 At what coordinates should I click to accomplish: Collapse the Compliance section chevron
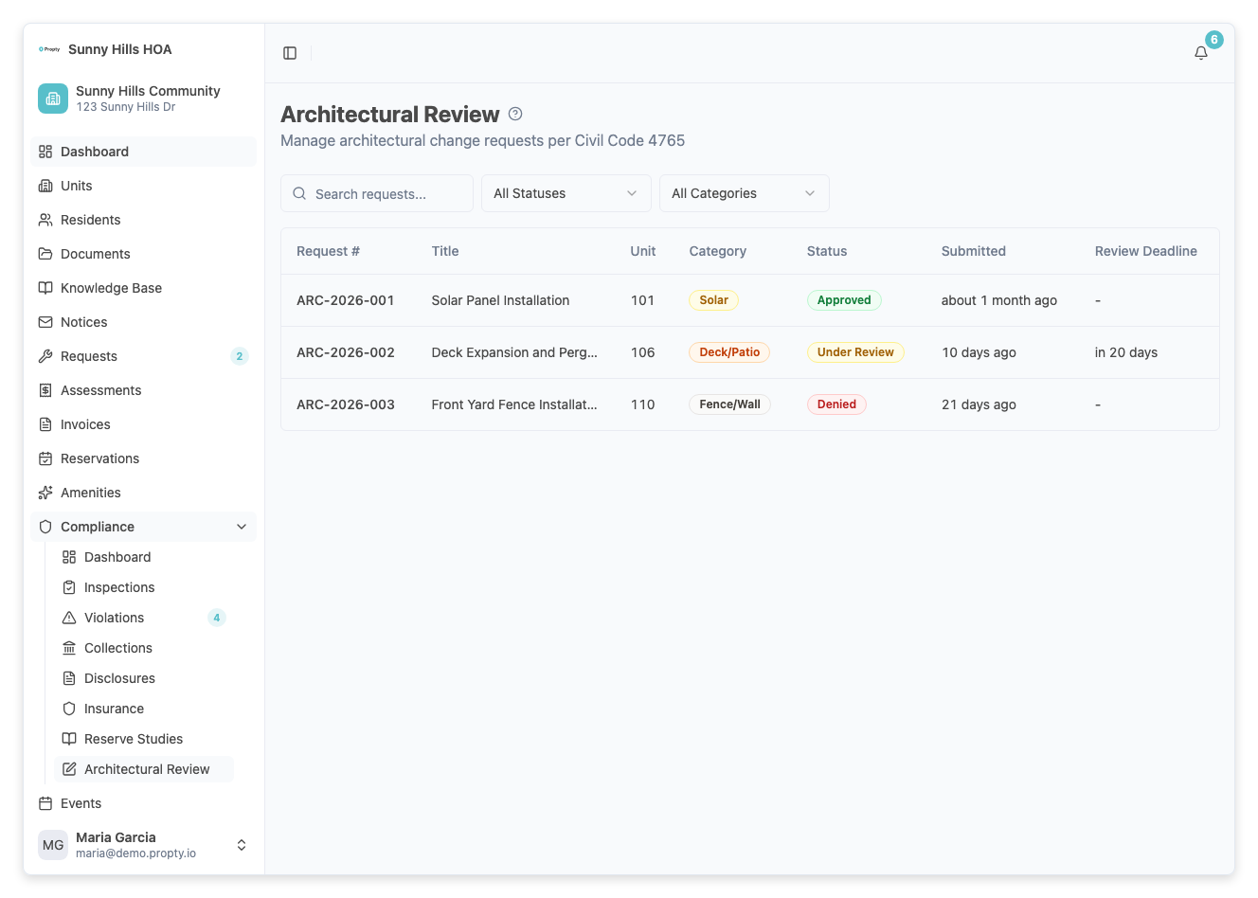pyautogui.click(x=242, y=527)
